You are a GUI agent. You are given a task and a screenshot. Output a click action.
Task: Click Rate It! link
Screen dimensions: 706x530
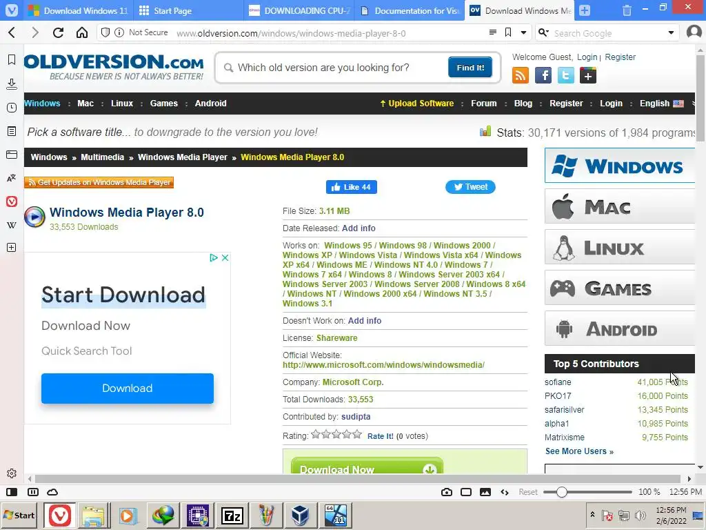[x=381, y=436]
